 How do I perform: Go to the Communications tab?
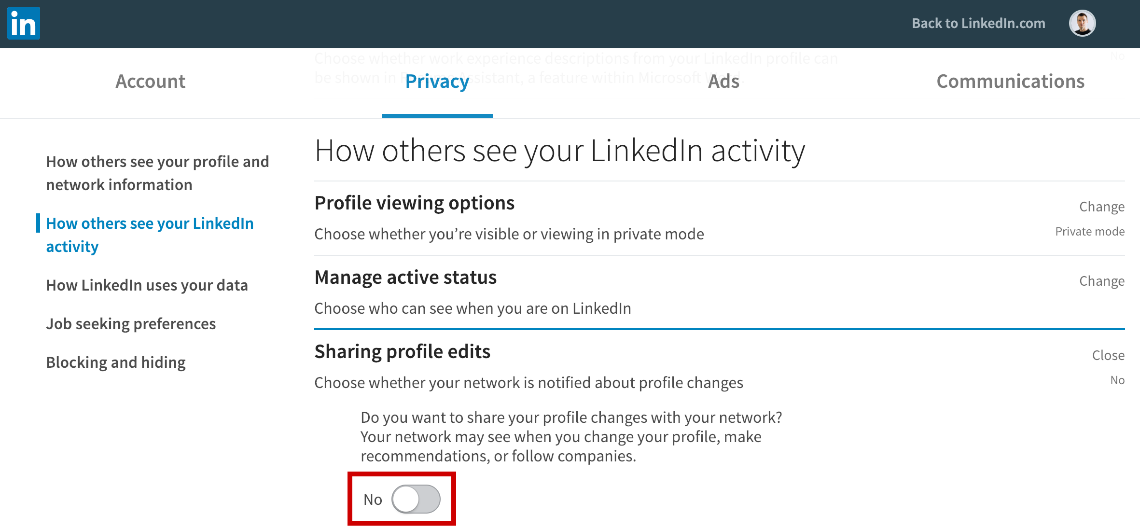[x=1010, y=82]
